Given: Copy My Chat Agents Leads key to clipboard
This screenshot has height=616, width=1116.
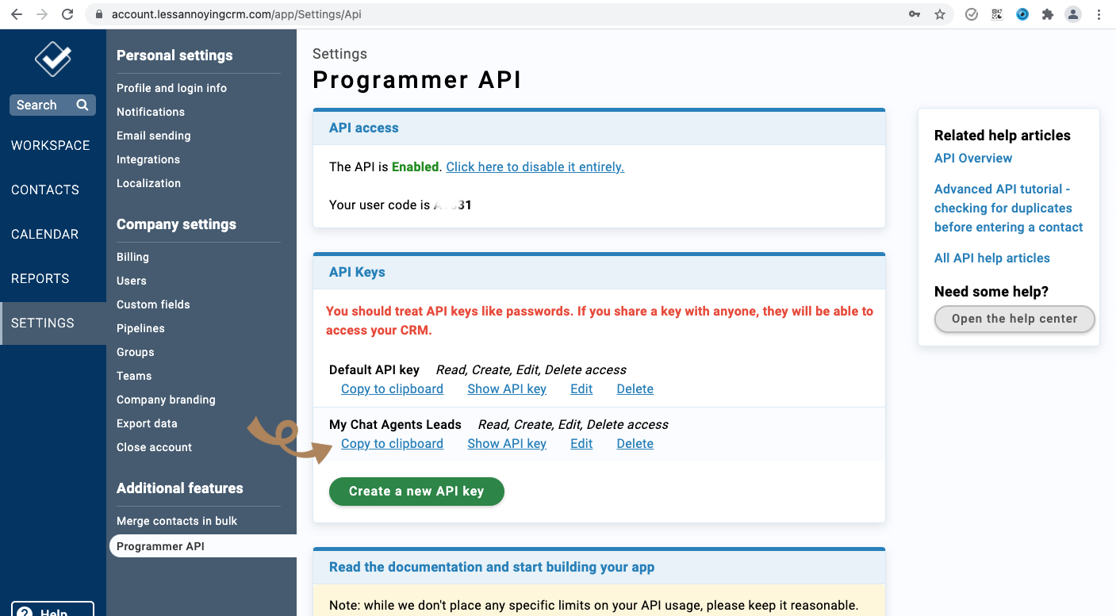Looking at the screenshot, I should [392, 443].
